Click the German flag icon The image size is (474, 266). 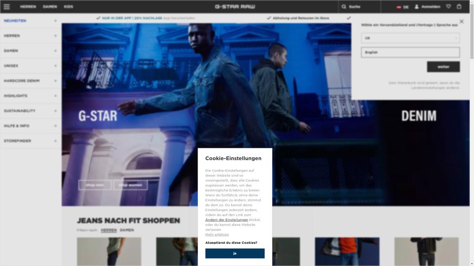point(399,7)
